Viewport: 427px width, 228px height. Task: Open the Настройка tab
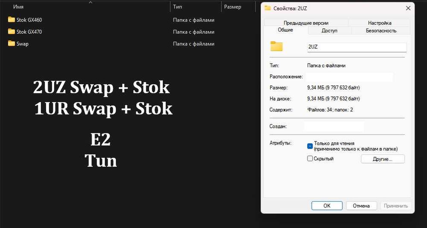click(380, 23)
